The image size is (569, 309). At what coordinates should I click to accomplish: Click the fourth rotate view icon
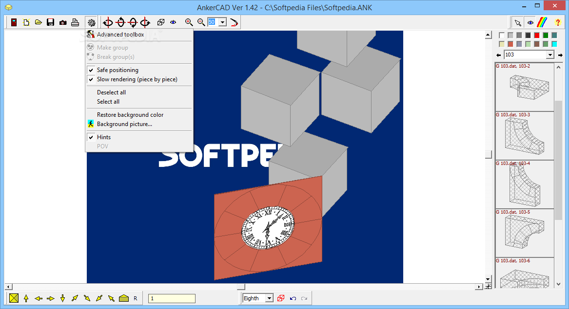tap(145, 22)
